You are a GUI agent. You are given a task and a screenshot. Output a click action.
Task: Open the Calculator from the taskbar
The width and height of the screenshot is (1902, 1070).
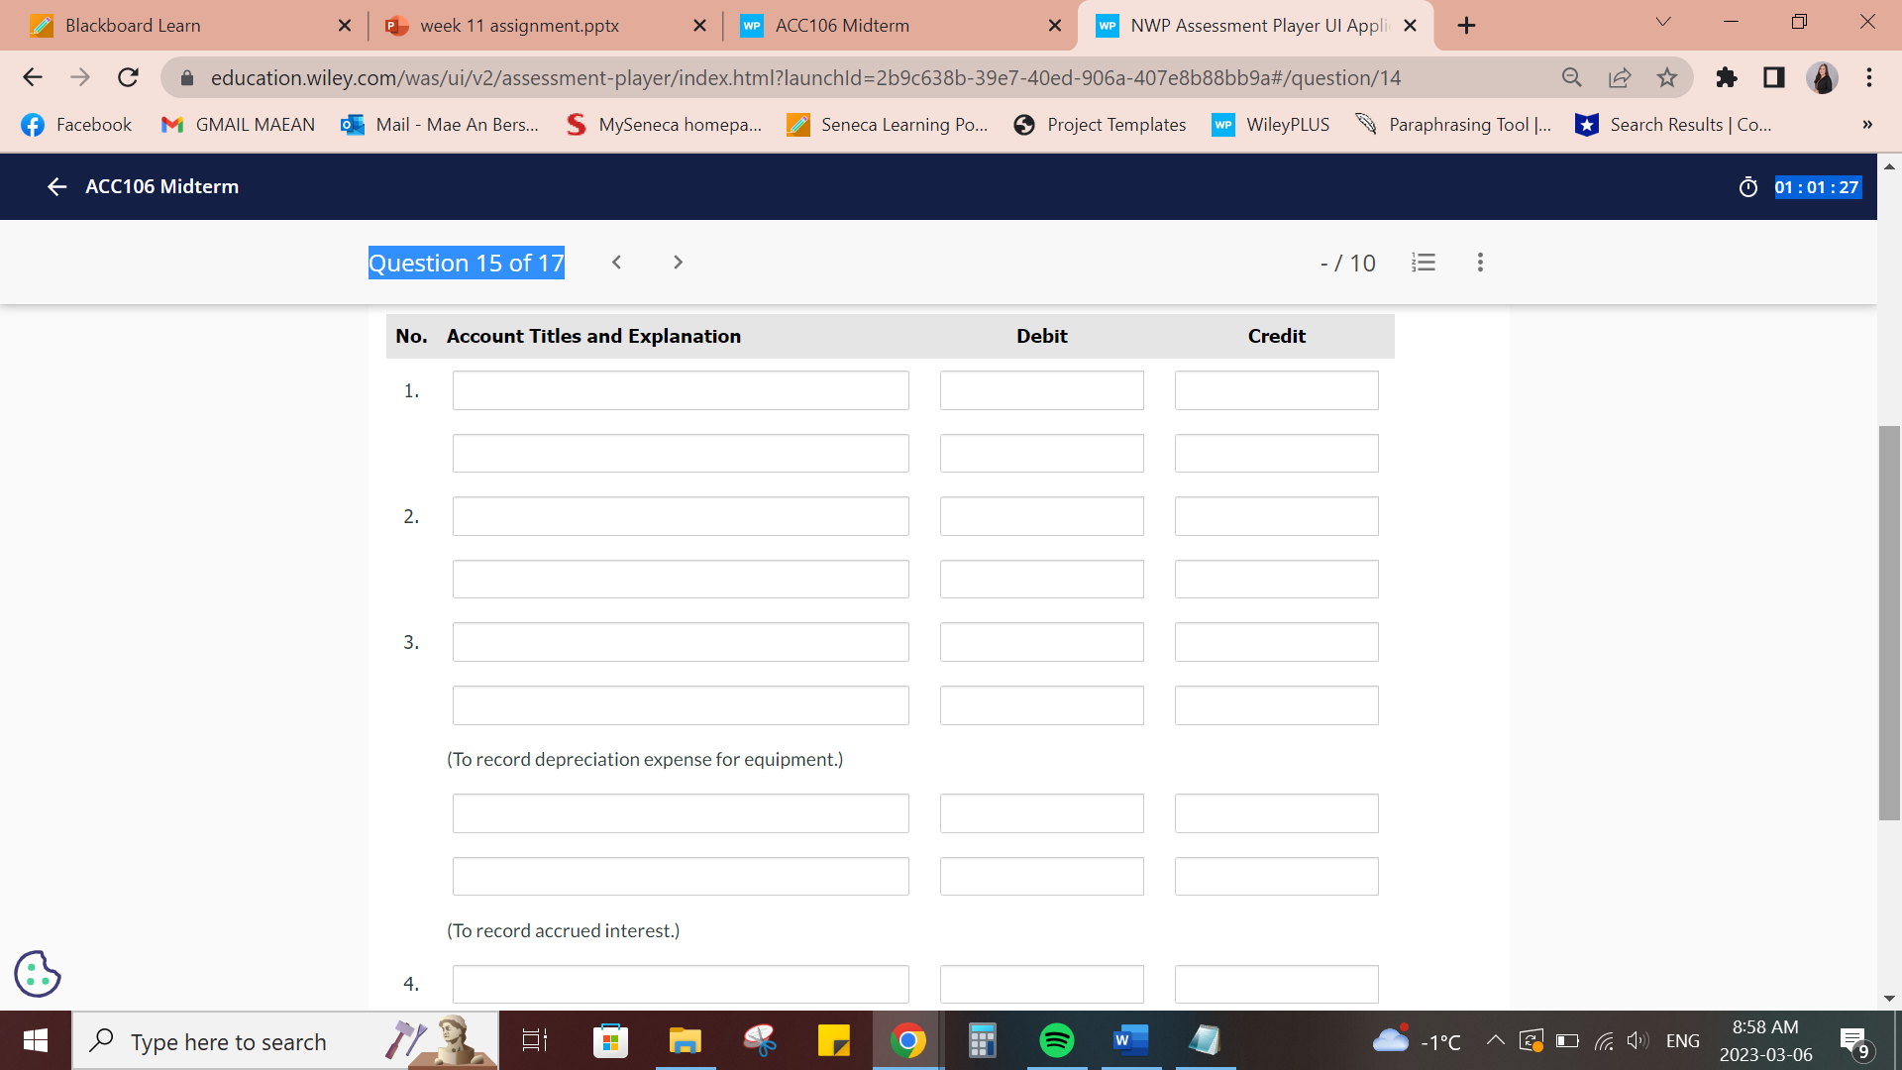[982, 1040]
